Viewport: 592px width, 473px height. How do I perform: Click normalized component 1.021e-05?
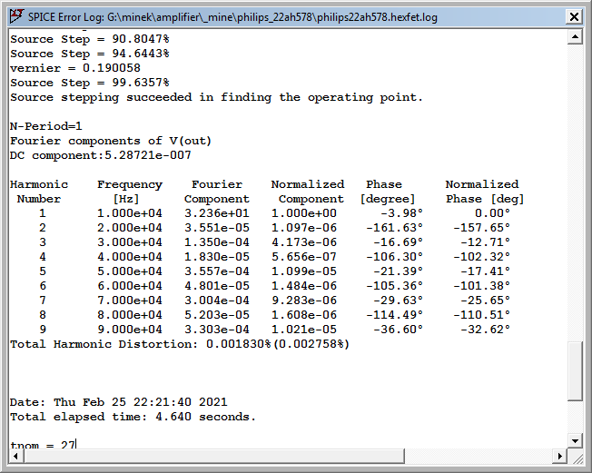304,330
